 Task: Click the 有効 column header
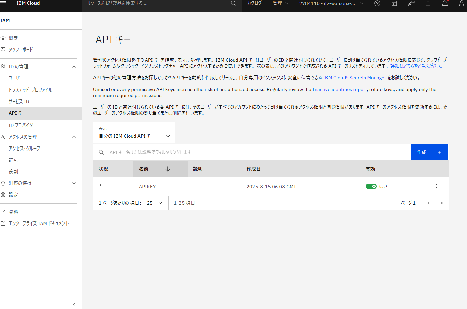point(370,169)
